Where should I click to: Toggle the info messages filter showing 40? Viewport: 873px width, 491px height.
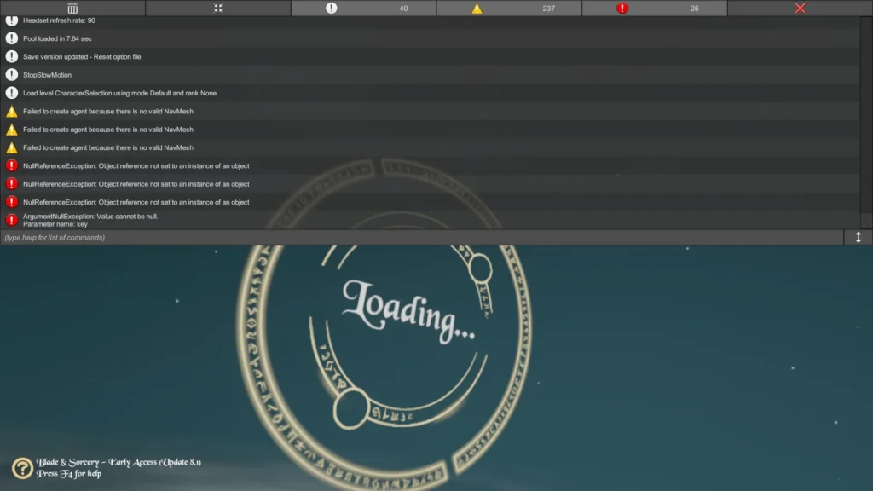point(363,8)
